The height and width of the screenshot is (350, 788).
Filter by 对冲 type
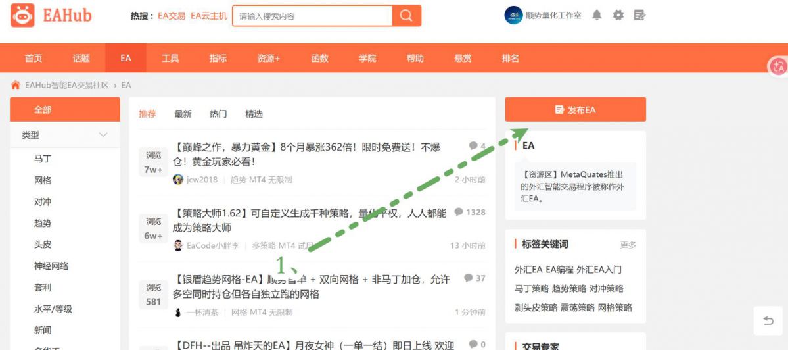[x=43, y=202]
